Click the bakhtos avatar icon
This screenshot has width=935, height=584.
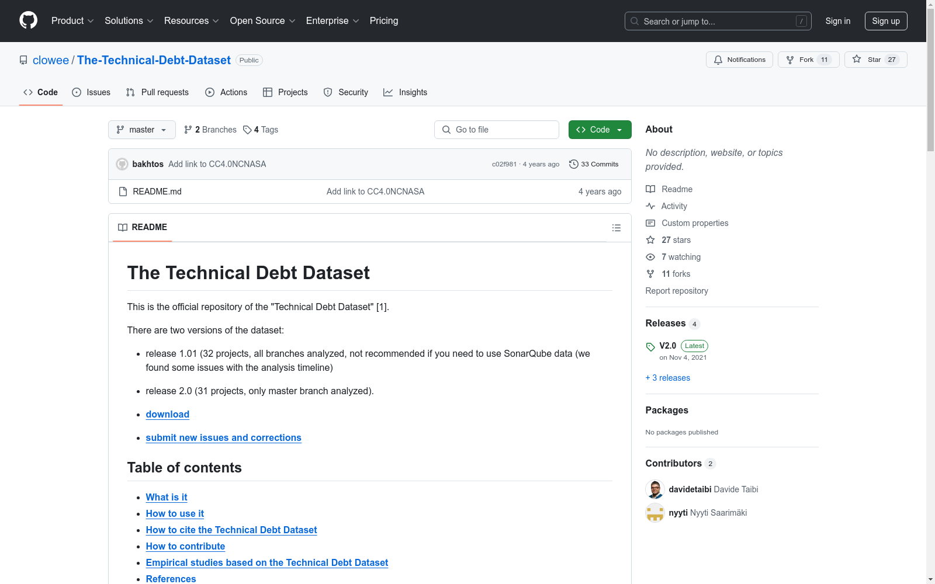pos(122,164)
